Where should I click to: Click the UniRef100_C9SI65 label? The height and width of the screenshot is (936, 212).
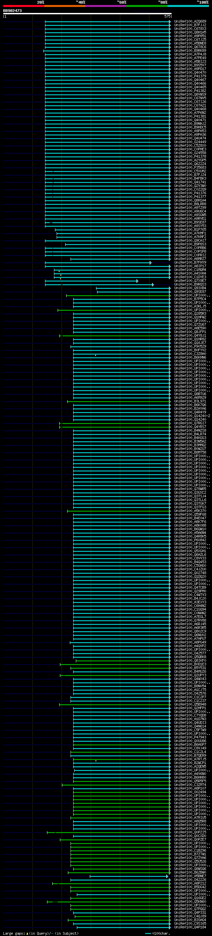click(x=190, y=923)
